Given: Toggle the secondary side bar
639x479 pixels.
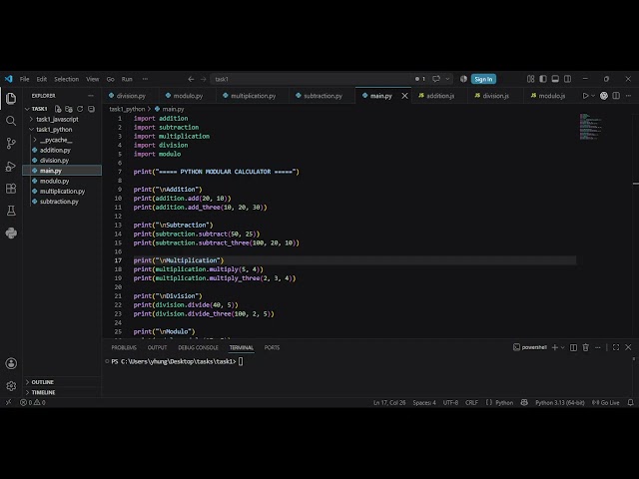Looking at the screenshot, I should pyautogui.click(x=567, y=79).
